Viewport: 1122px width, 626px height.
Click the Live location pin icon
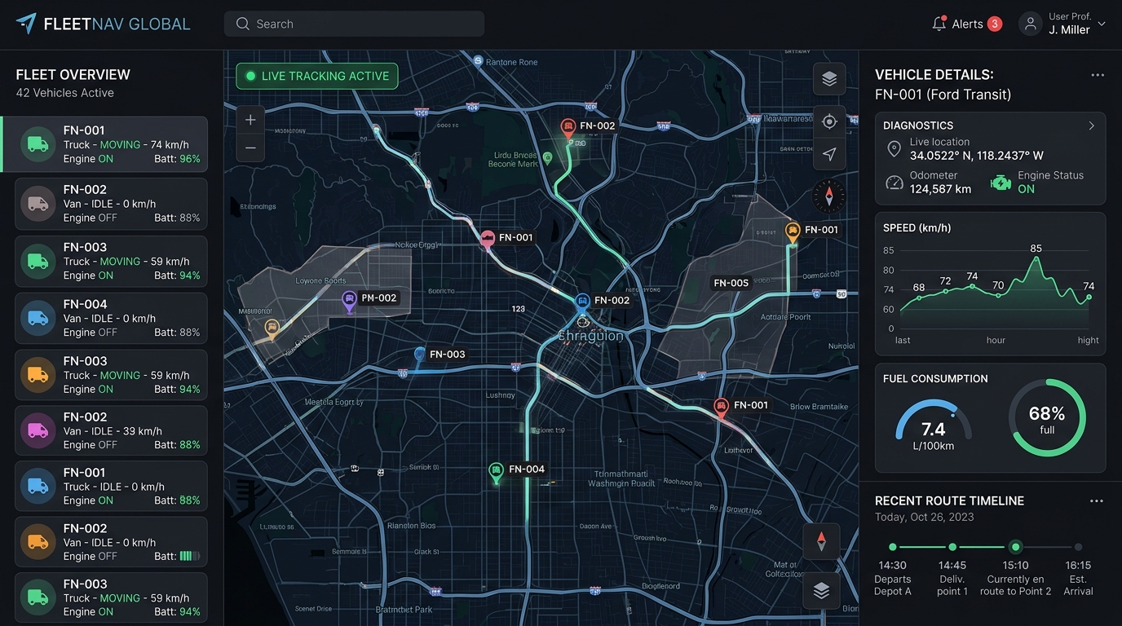[894, 148]
